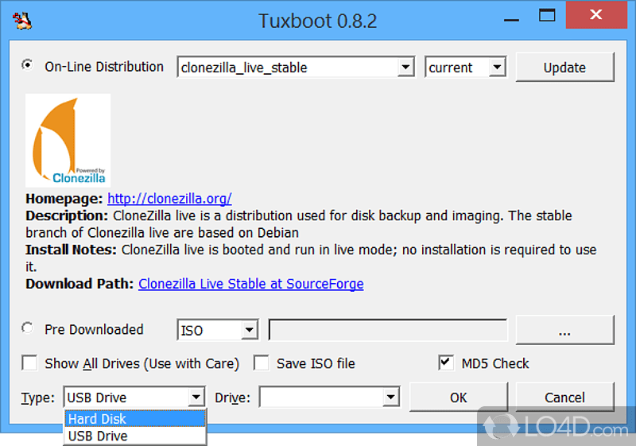Click the Update button
Viewport: 636px width, 446px height.
click(565, 68)
